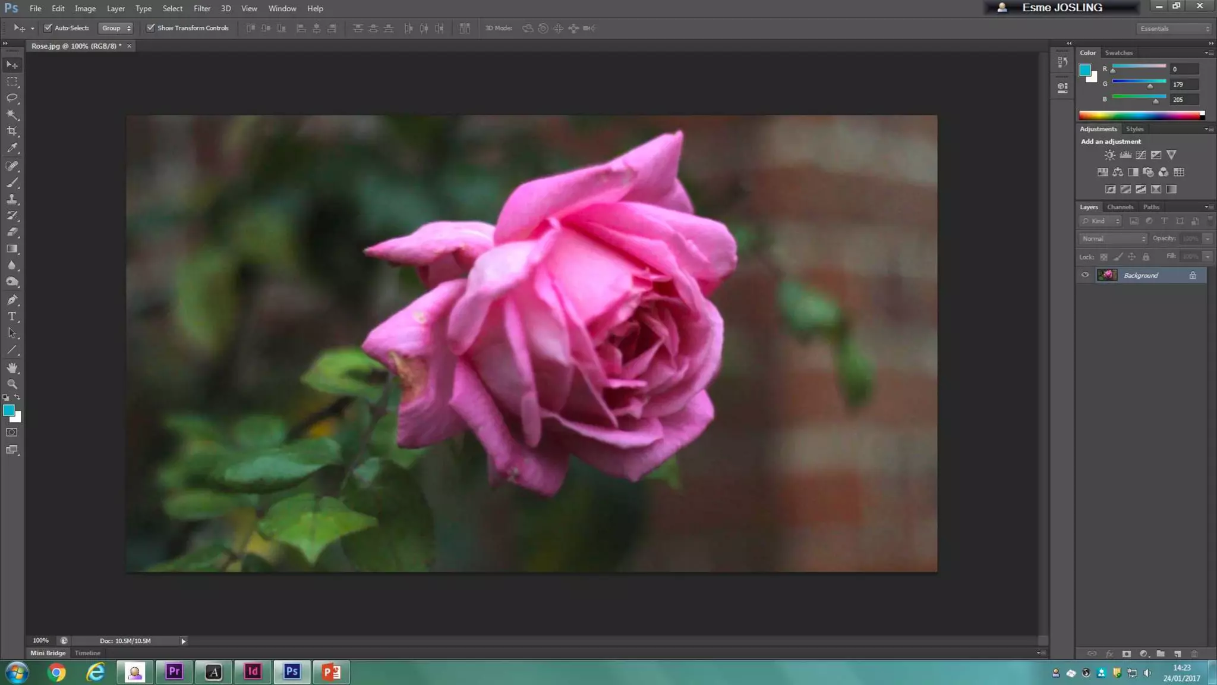The image size is (1217, 685).
Task: Add a Vibrance adjustment
Action: point(1171,155)
